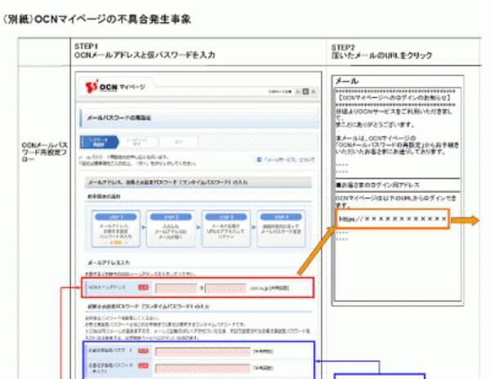
Task: Focus the mail address domain field after @
Action: [225, 288]
